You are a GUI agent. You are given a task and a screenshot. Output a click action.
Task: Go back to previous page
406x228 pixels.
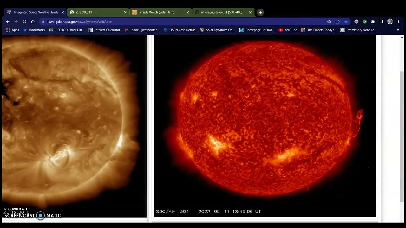pos(8,22)
